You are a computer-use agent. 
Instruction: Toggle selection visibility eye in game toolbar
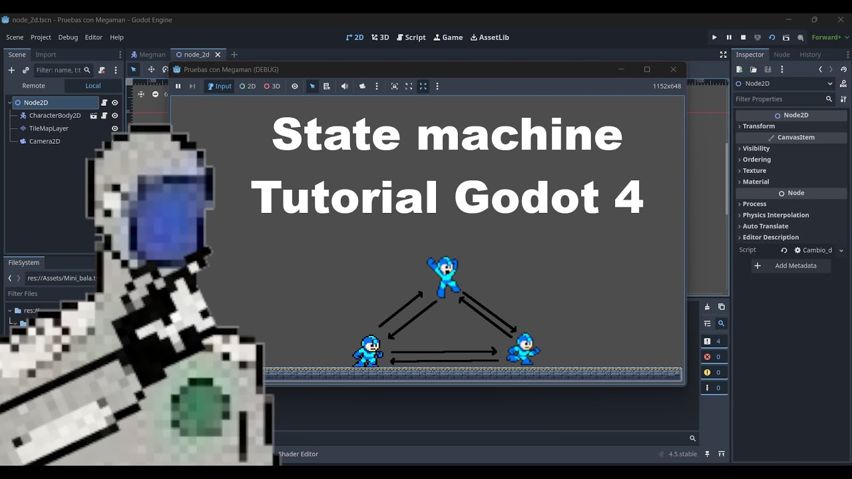click(x=295, y=86)
